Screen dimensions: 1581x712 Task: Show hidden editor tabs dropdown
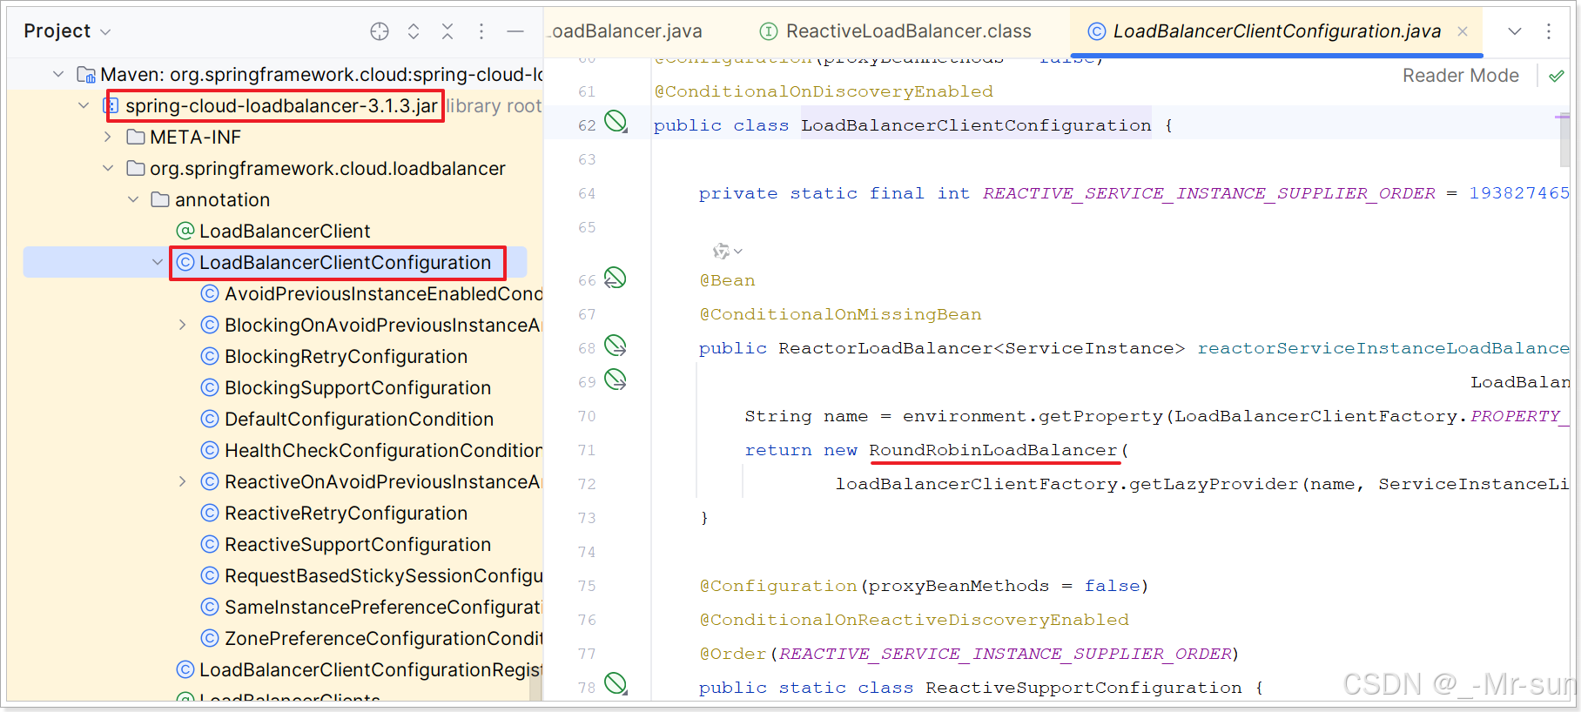(1515, 31)
